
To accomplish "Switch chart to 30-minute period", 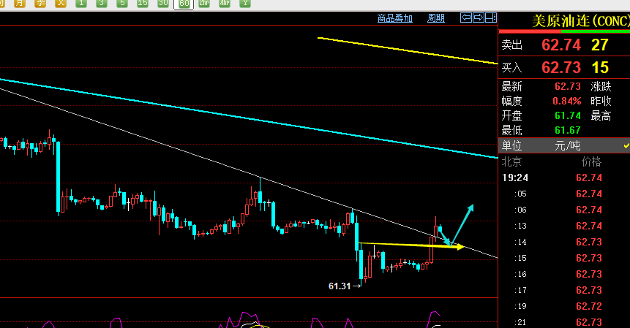I will (x=163, y=3).
